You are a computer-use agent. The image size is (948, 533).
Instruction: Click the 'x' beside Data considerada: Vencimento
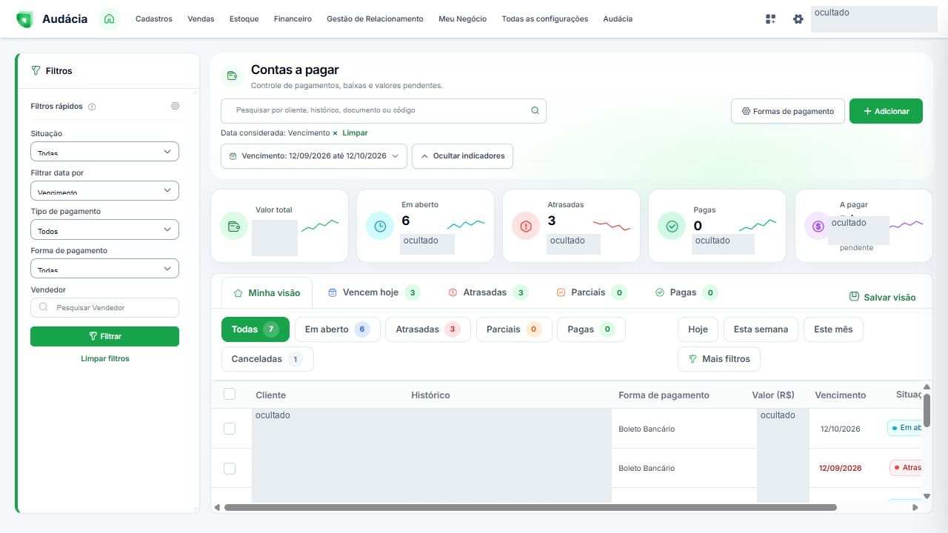[x=335, y=133]
